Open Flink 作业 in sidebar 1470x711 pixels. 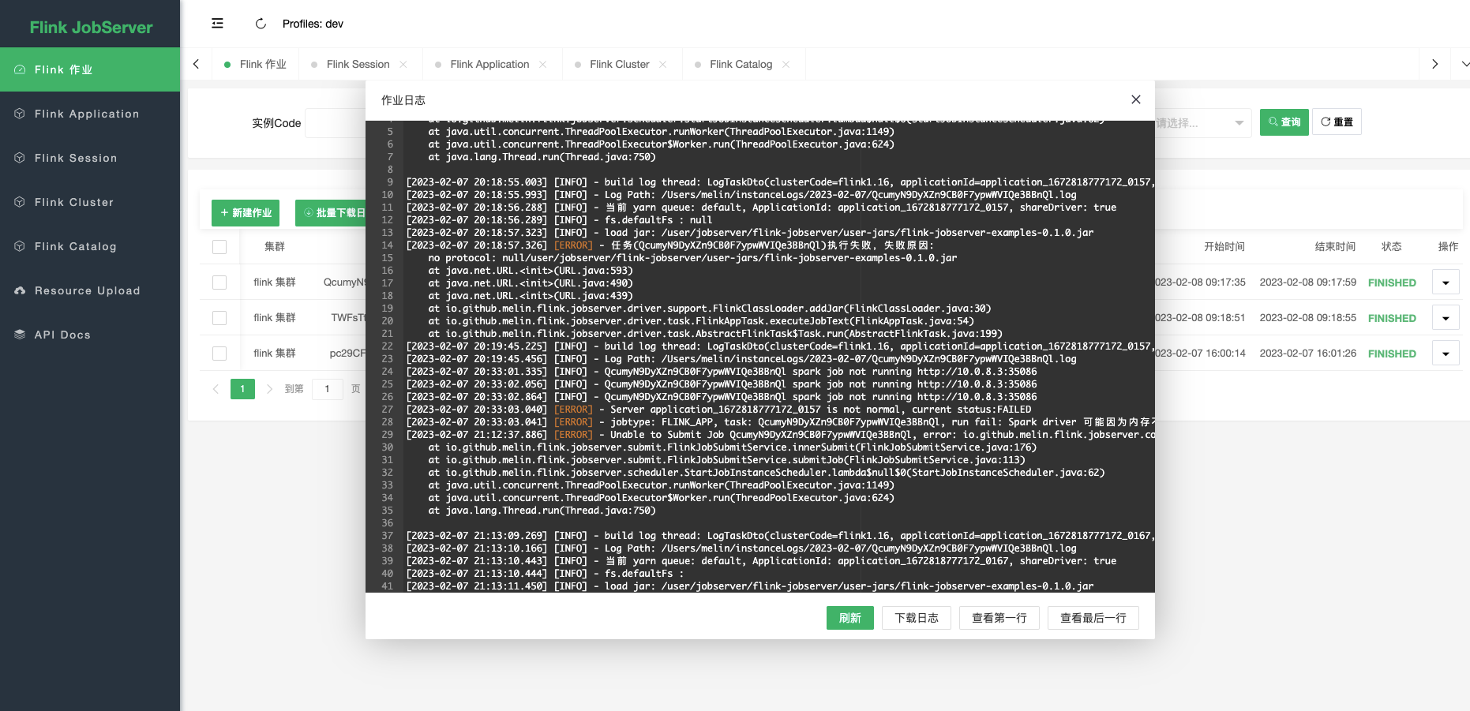[x=90, y=69]
